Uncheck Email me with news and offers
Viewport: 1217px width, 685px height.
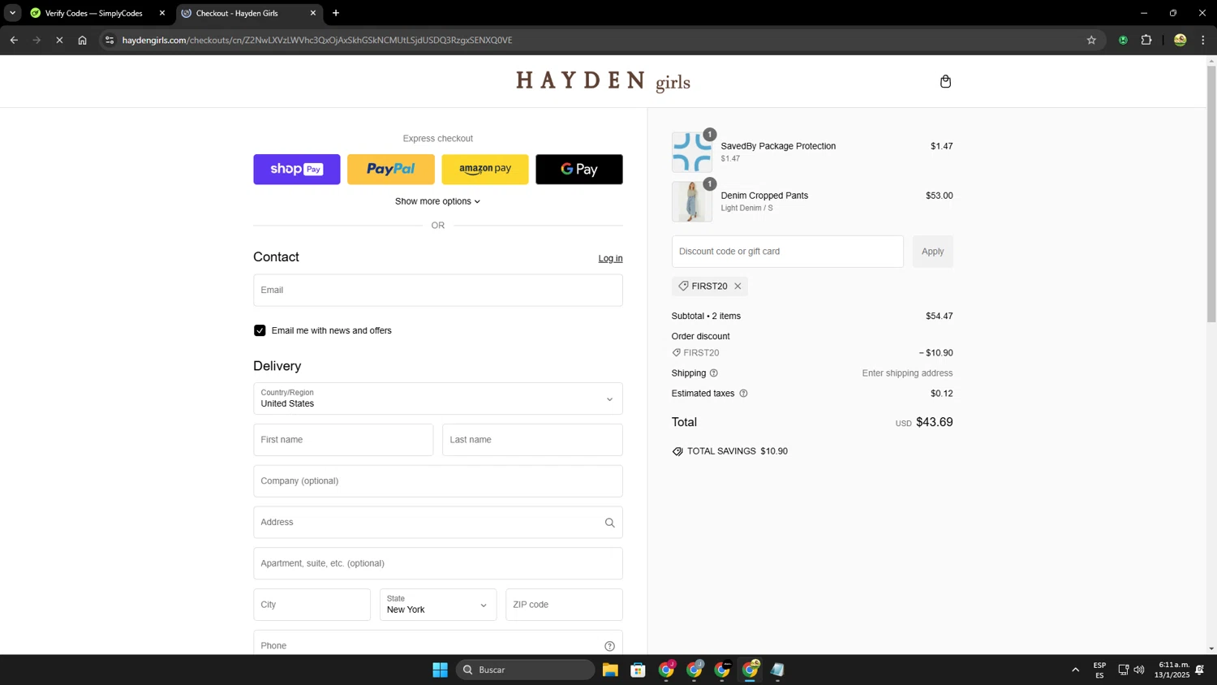[x=260, y=330]
